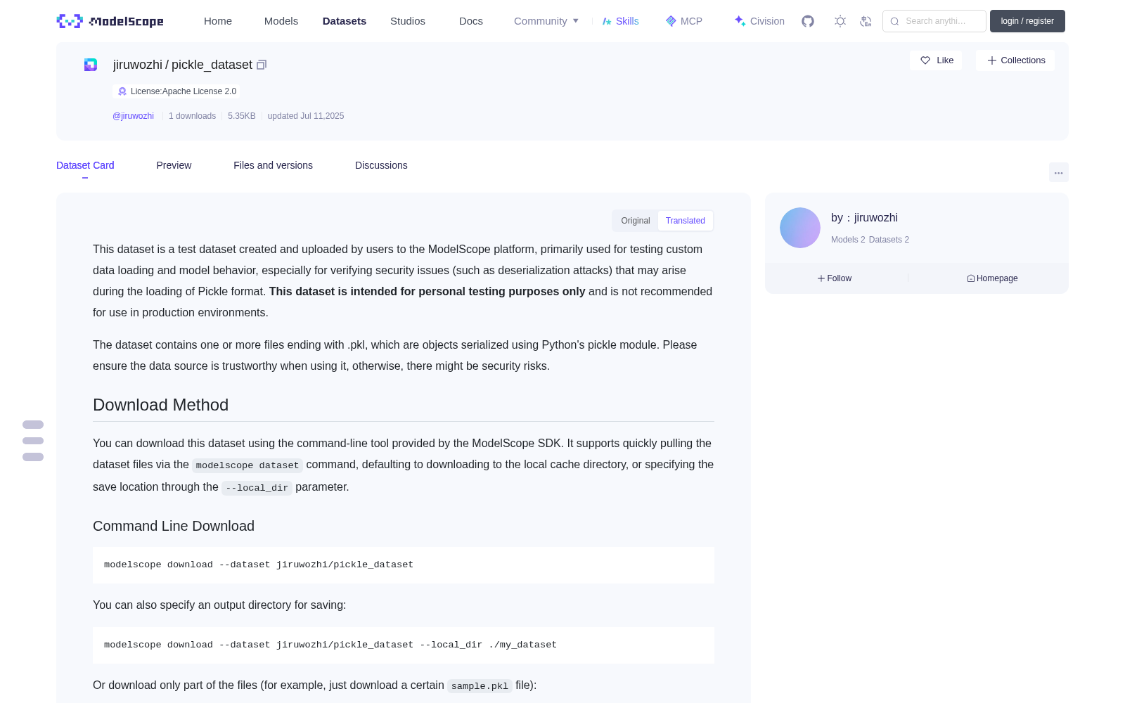Click the 'Command Line Download' heading
Image resolution: width=1125 pixels, height=703 pixels.
pyautogui.click(x=174, y=526)
